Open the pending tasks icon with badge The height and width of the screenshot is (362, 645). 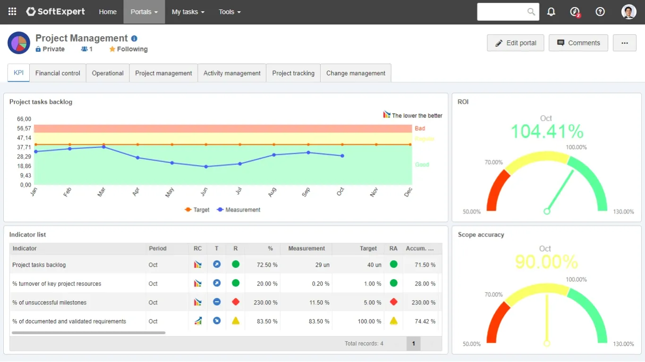575,12
